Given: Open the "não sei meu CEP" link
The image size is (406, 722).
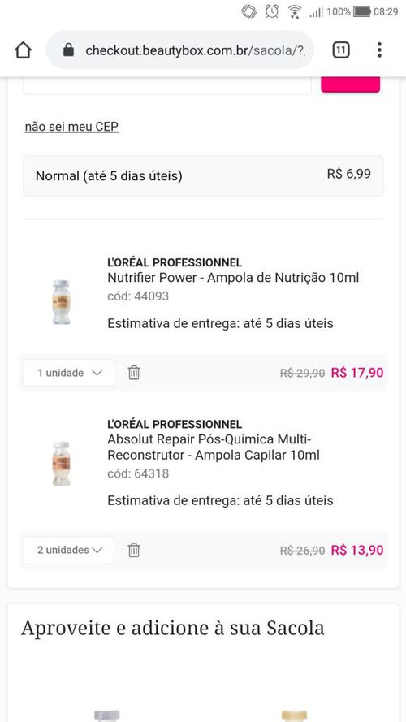Looking at the screenshot, I should pos(71,127).
